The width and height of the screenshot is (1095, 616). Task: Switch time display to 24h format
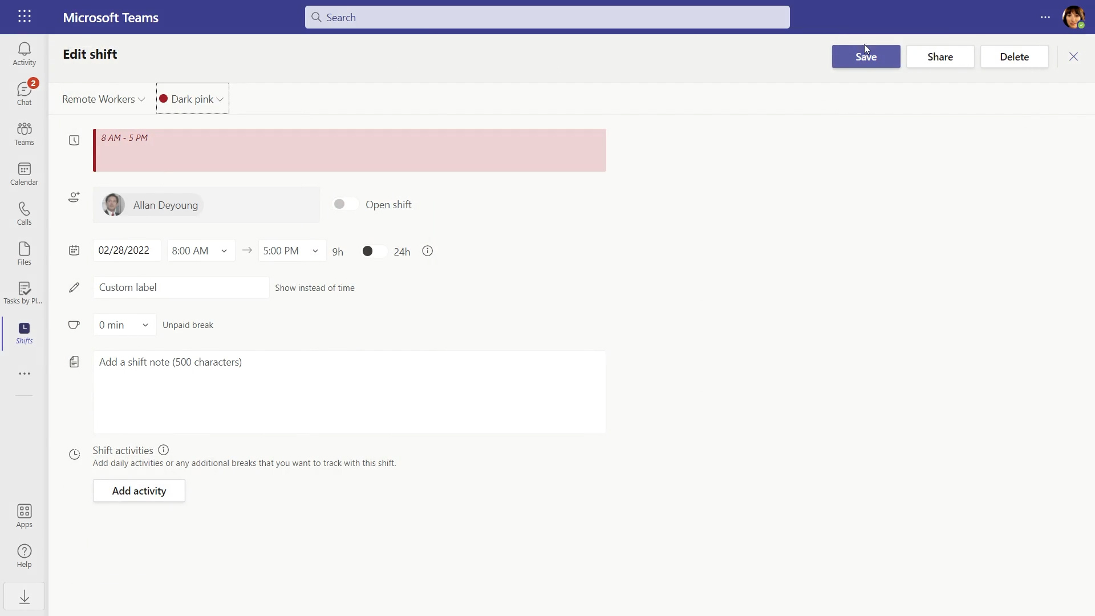(x=374, y=251)
